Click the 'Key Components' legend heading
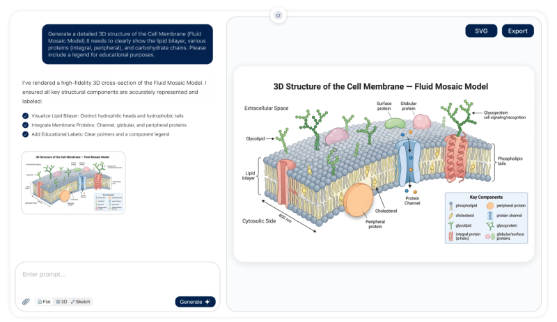 pos(486,197)
